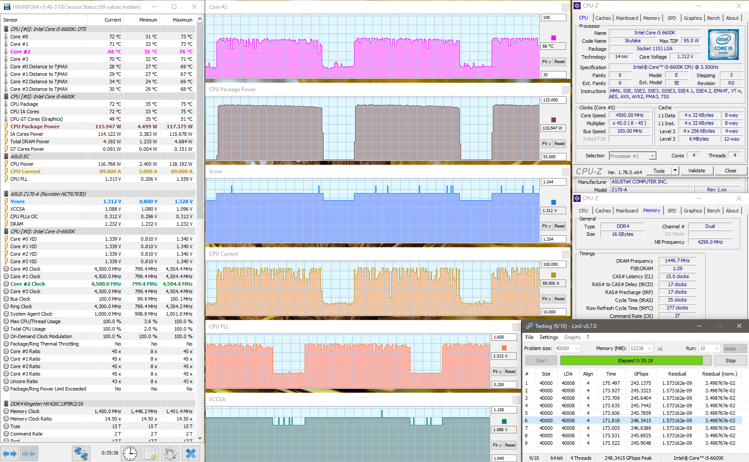
Task: Select LinX result row 6 with 248.3415 GFlops
Action: 633,421
